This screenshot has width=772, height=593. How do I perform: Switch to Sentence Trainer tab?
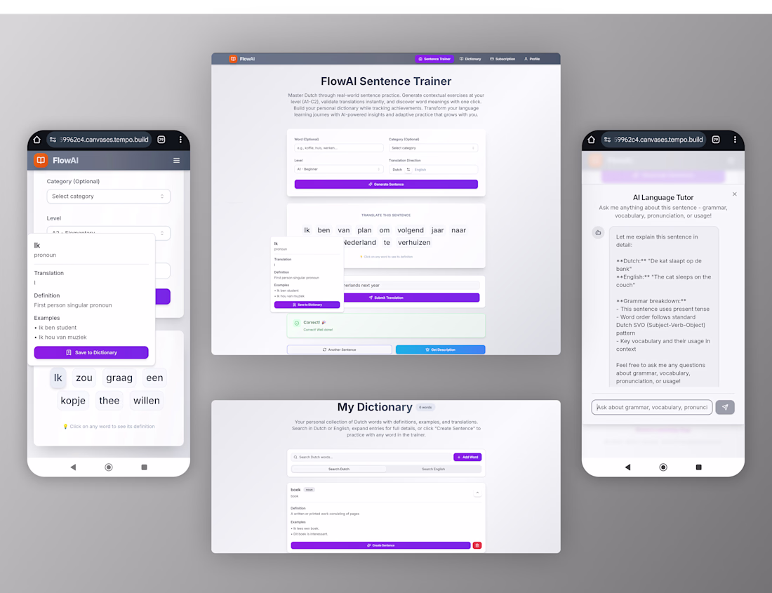click(434, 58)
